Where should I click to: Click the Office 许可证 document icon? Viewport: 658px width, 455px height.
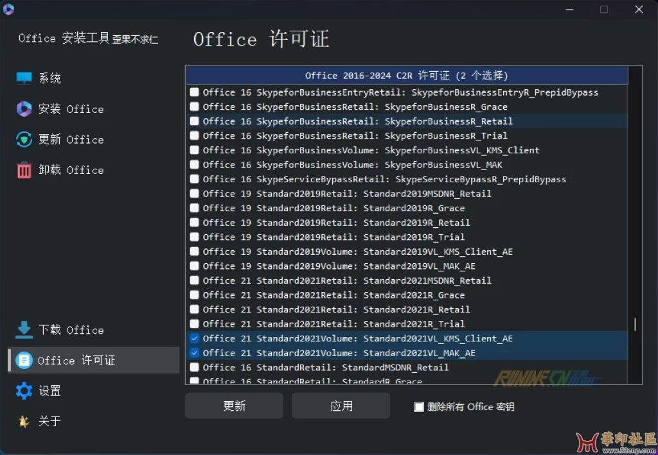(x=24, y=361)
